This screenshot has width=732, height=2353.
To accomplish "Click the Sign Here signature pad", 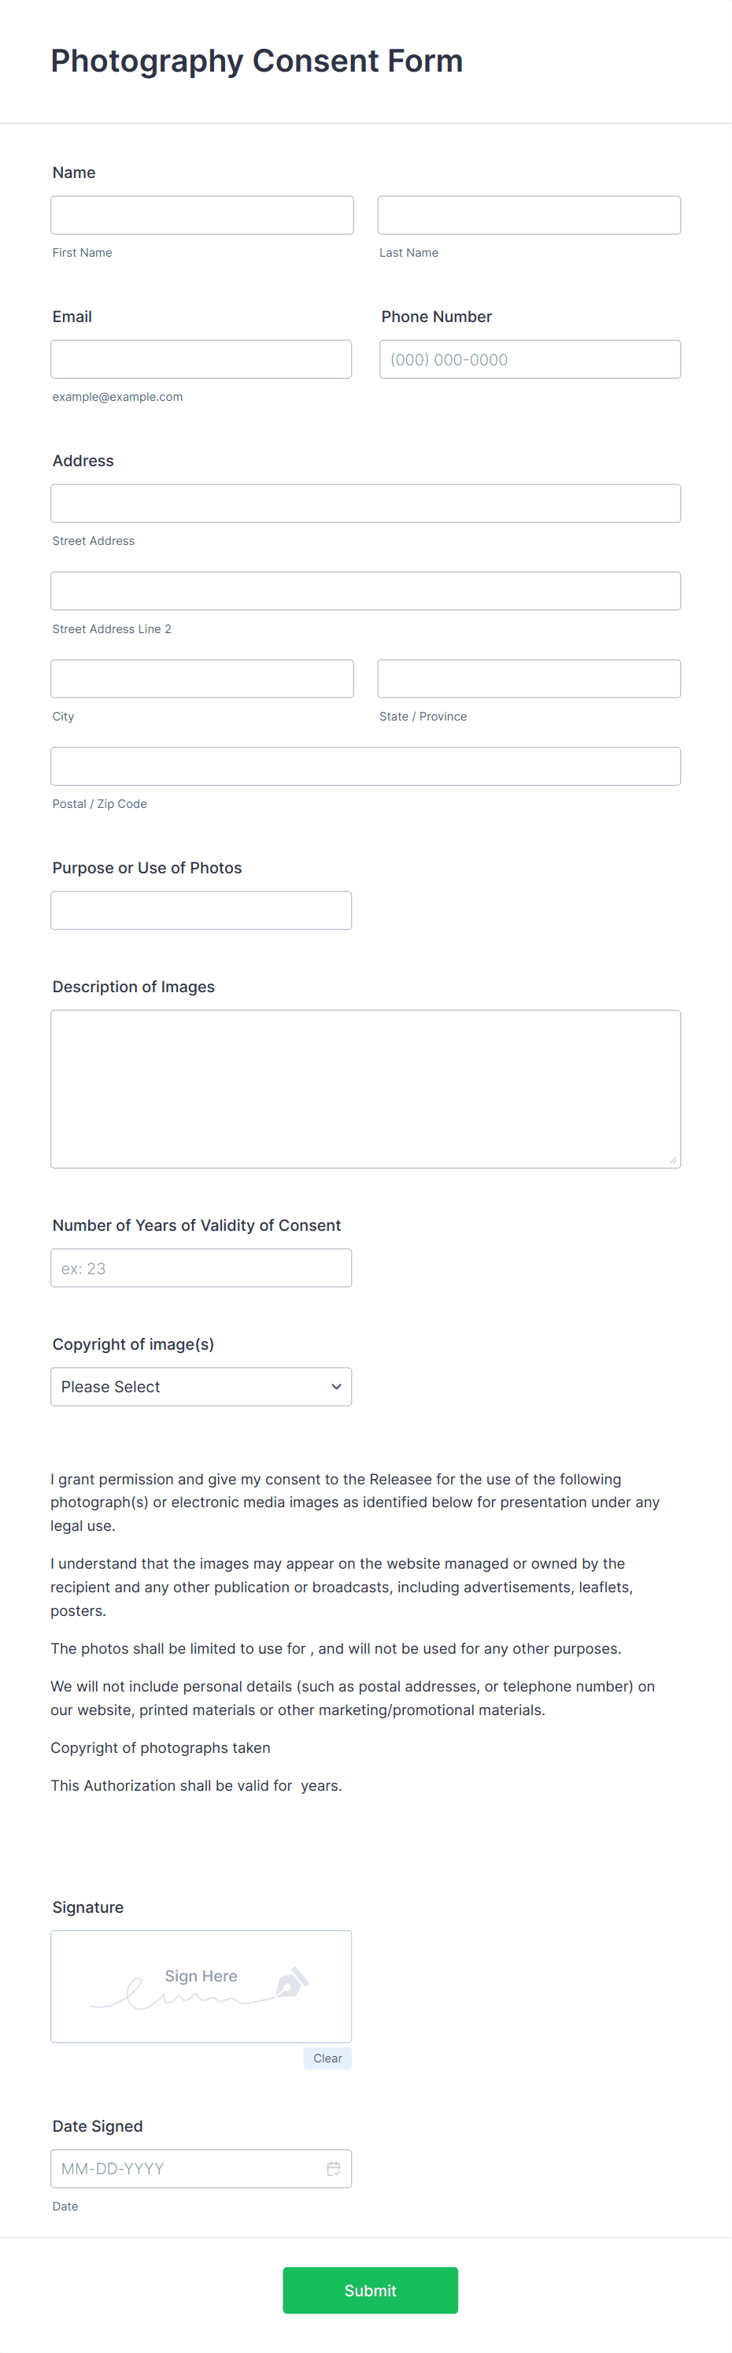I will point(201,1987).
